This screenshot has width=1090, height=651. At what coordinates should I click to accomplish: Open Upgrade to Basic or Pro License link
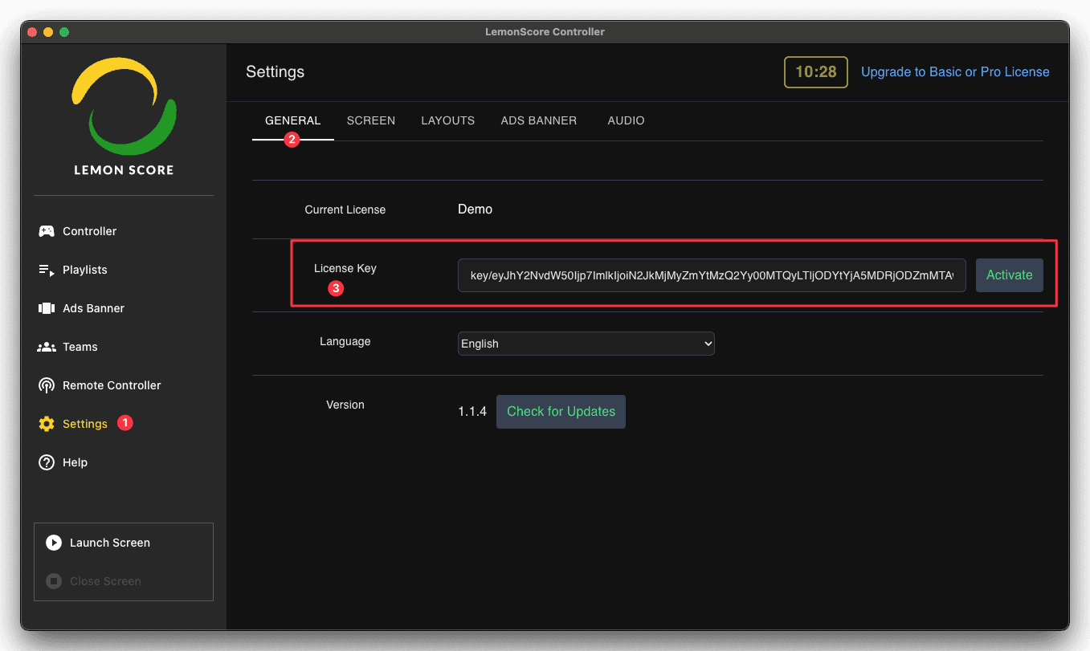pos(955,72)
